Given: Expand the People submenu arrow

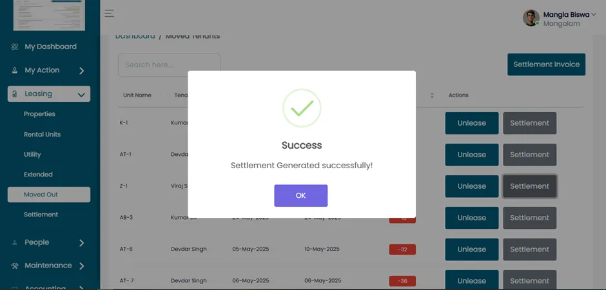Looking at the screenshot, I should (81, 243).
